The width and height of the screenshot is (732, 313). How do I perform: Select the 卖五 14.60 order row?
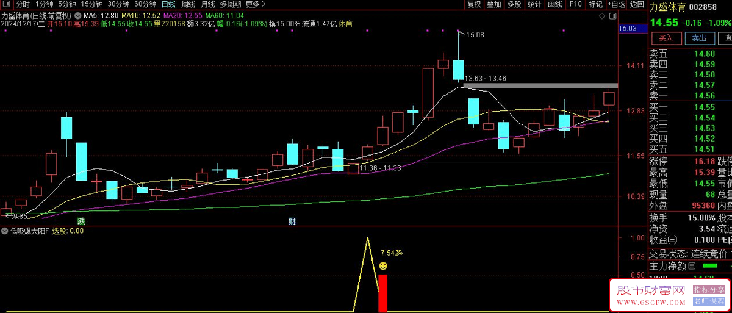point(690,54)
